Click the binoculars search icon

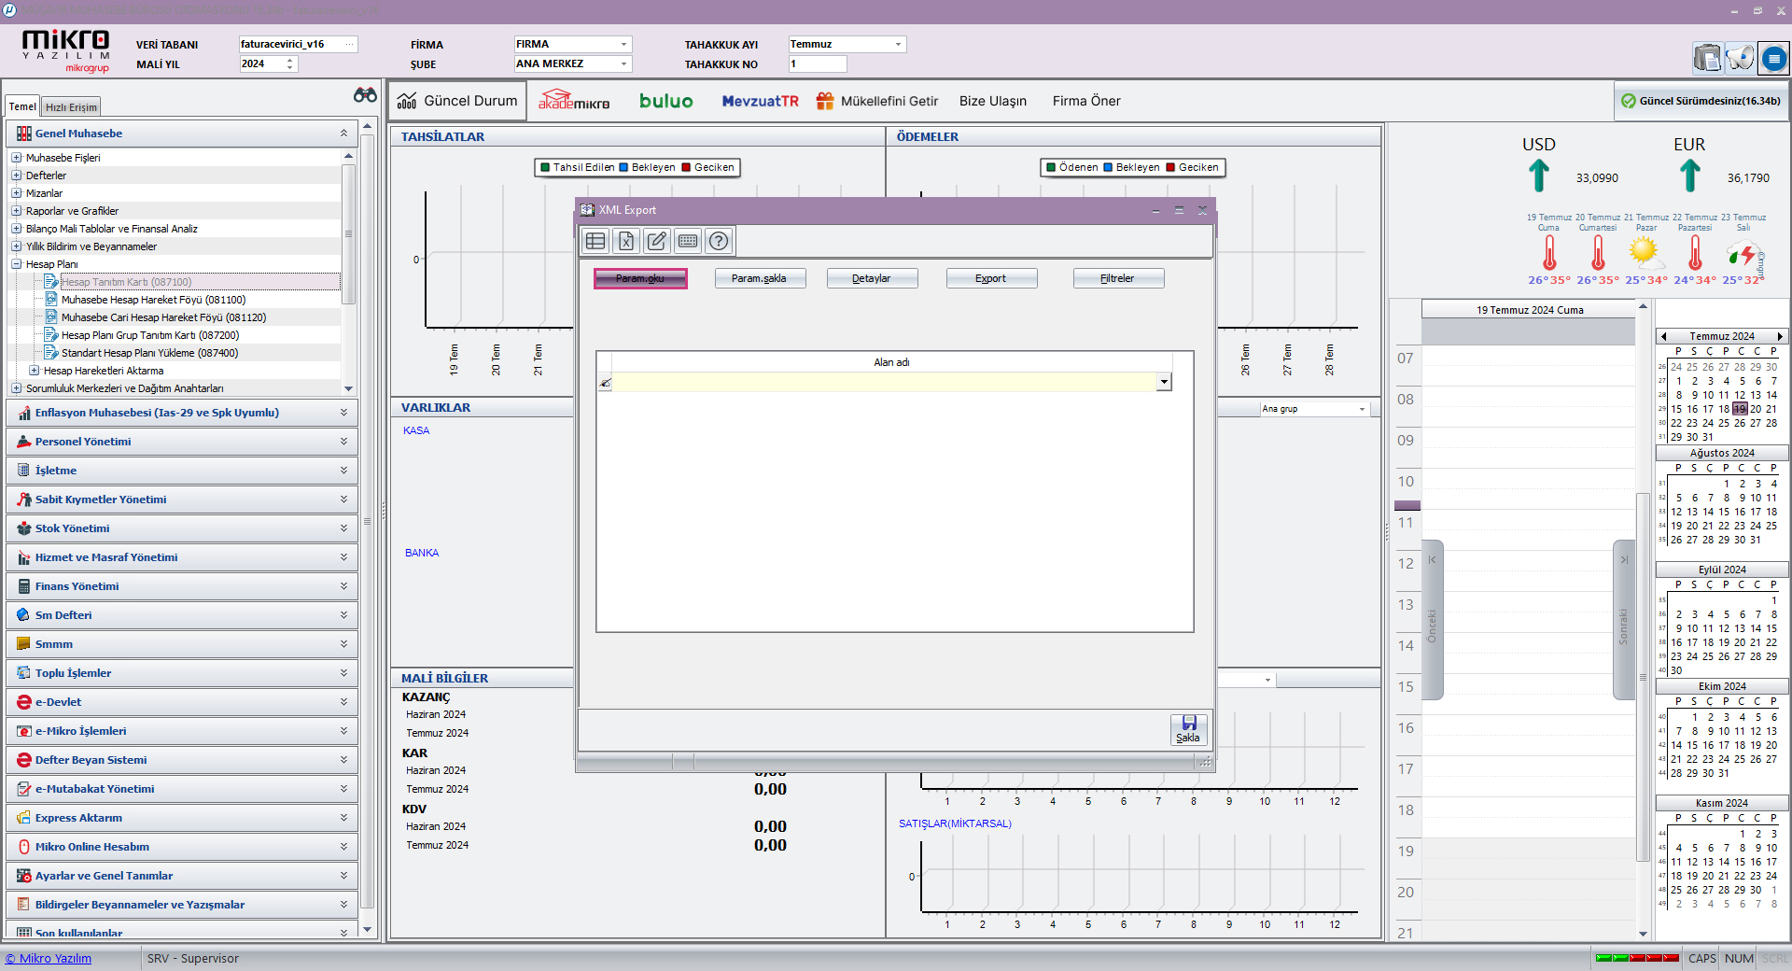coord(365,95)
